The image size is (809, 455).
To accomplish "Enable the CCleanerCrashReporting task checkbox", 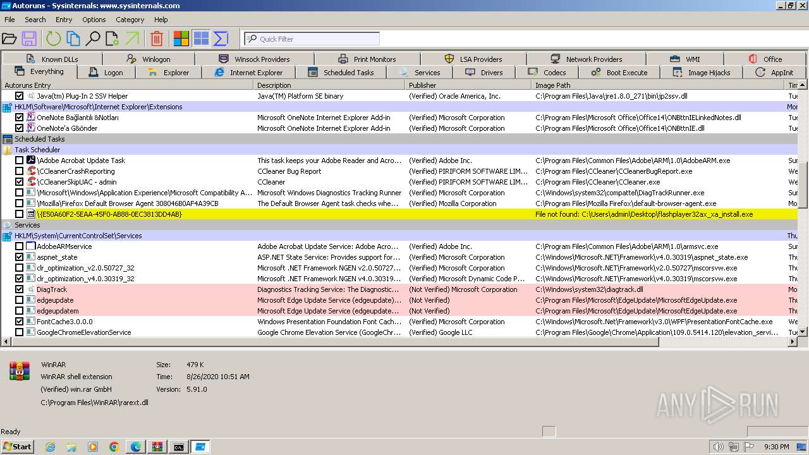I will 20,171.
